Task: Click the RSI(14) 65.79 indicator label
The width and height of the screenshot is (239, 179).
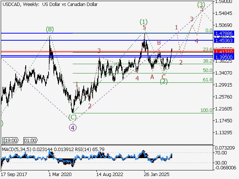Action: pyautogui.click(x=90, y=149)
